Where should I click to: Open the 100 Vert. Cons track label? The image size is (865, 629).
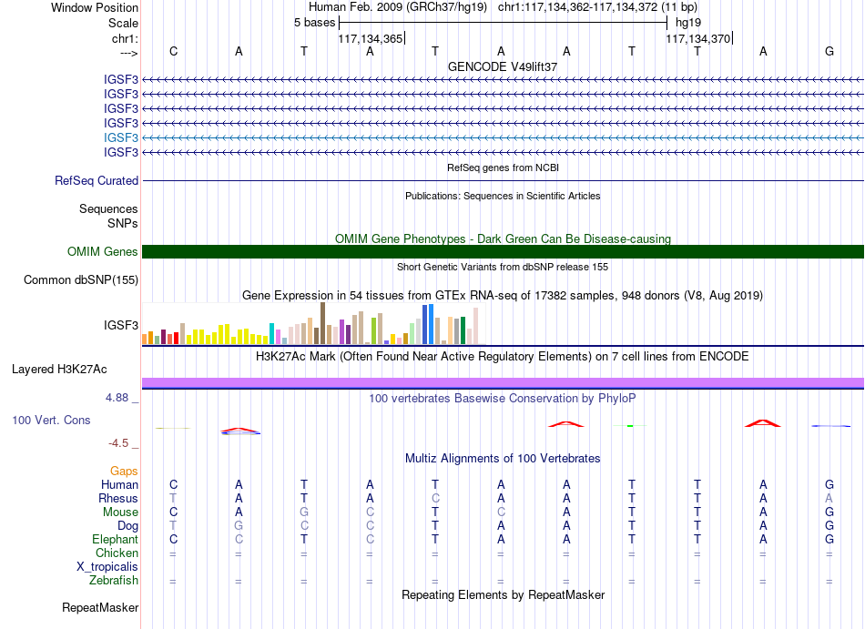(x=51, y=420)
